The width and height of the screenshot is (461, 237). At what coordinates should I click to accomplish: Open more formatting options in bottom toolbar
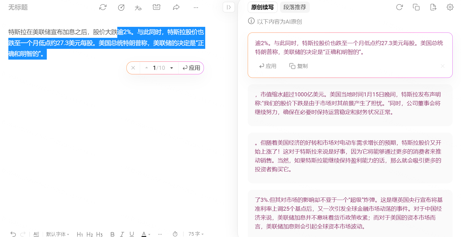160,234
